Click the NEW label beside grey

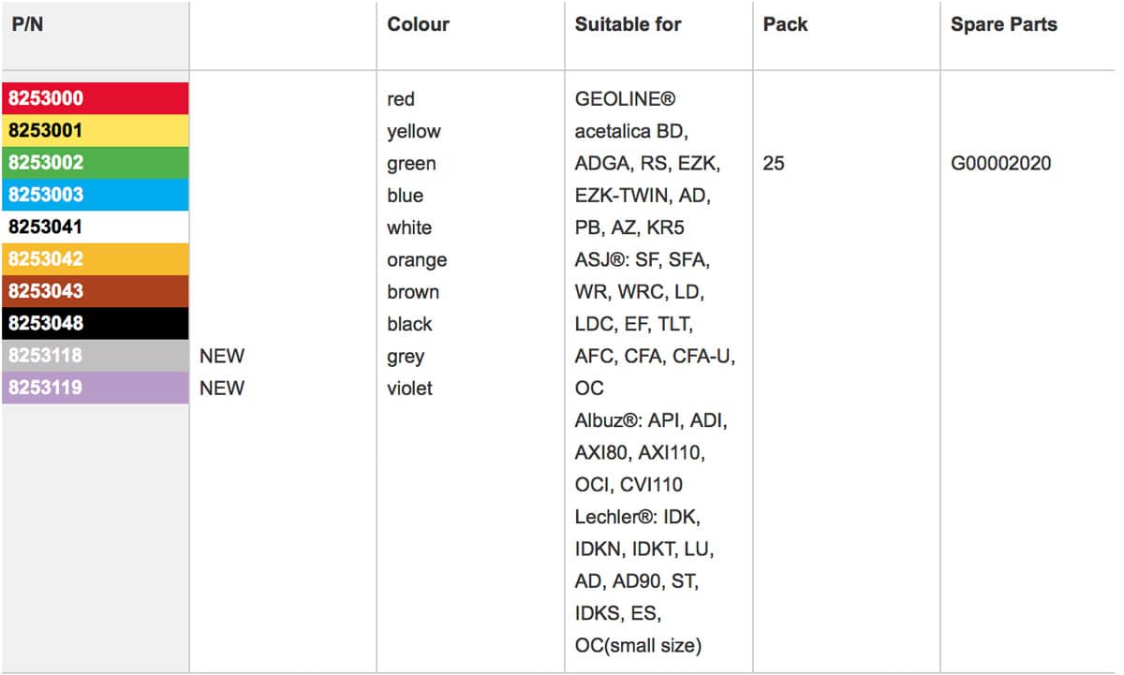coord(222,356)
